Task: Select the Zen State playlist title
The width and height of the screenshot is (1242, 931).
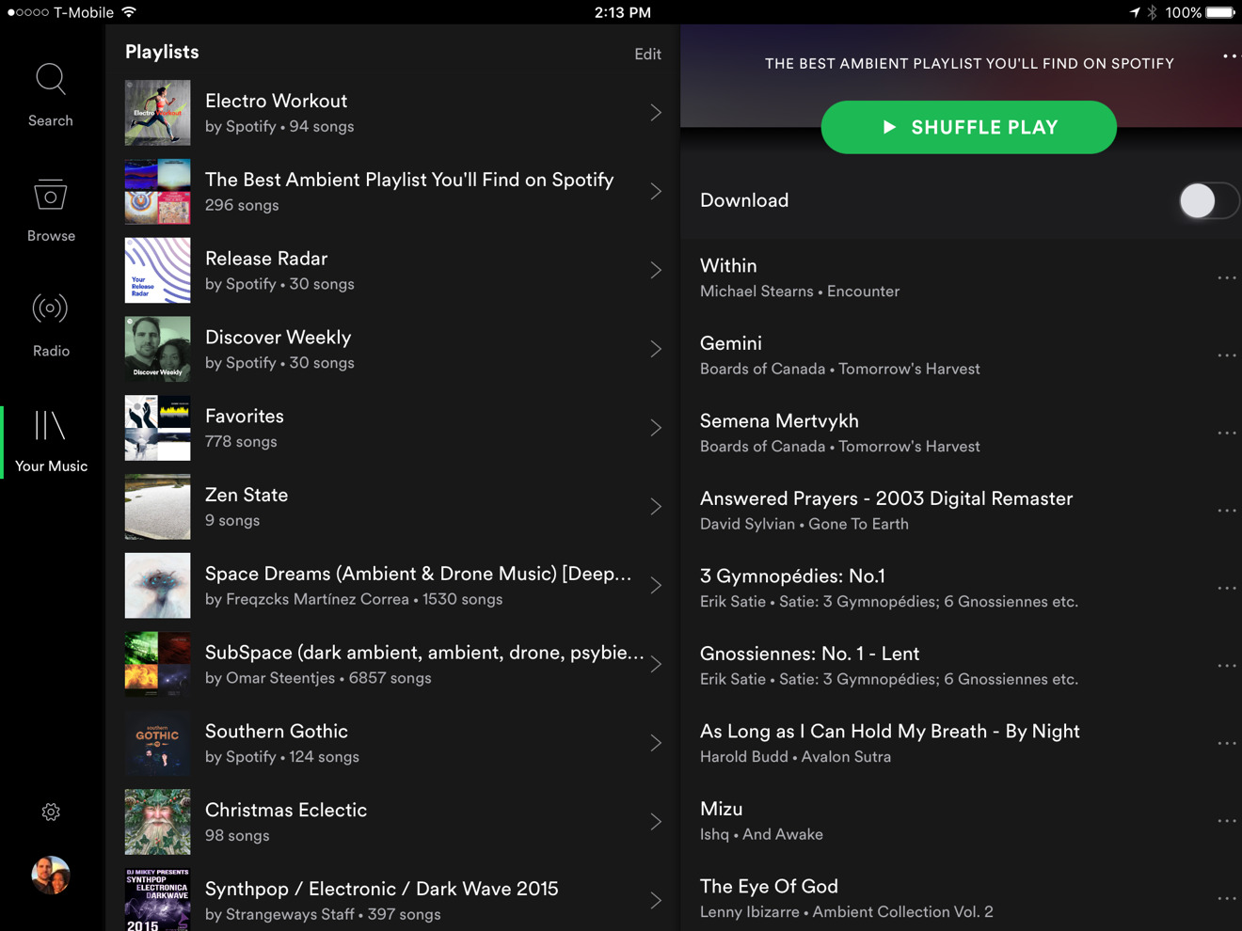Action: click(x=247, y=495)
